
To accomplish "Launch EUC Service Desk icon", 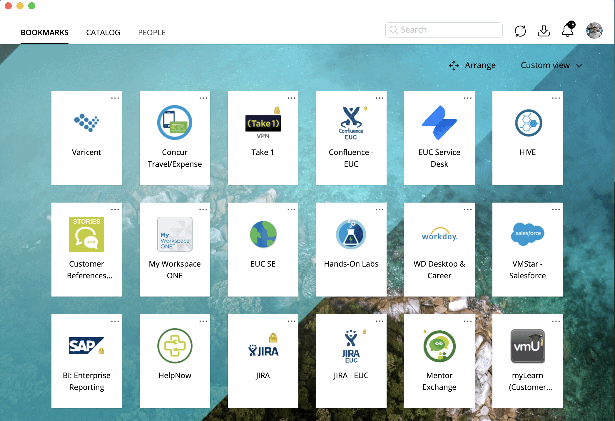I will click(x=439, y=122).
